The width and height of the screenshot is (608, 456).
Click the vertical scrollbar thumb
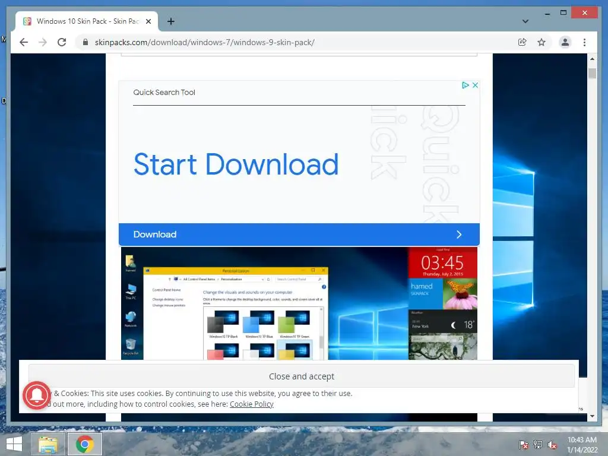[592, 73]
